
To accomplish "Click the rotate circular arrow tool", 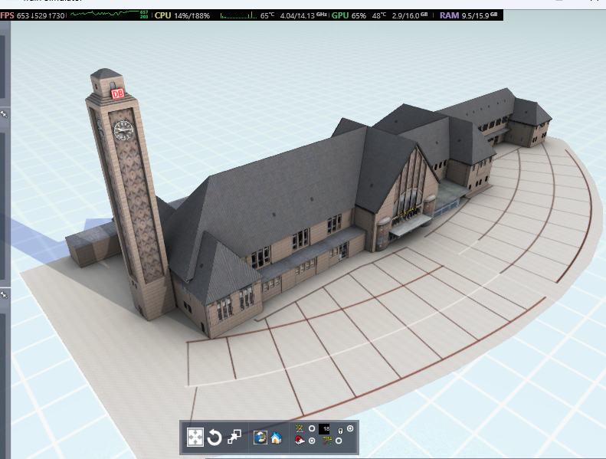I will point(215,437).
